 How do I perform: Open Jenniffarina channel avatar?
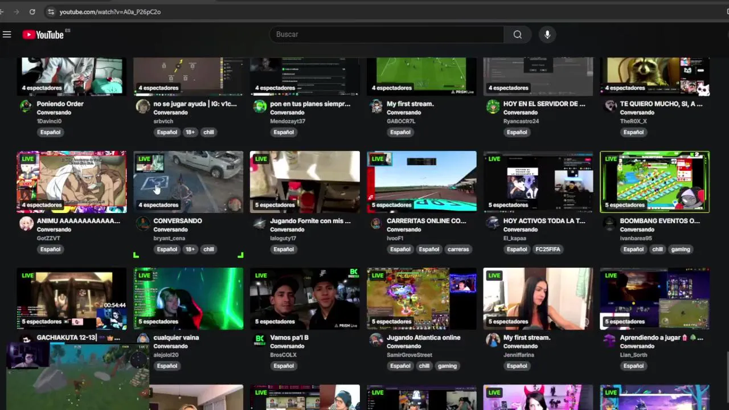click(493, 340)
